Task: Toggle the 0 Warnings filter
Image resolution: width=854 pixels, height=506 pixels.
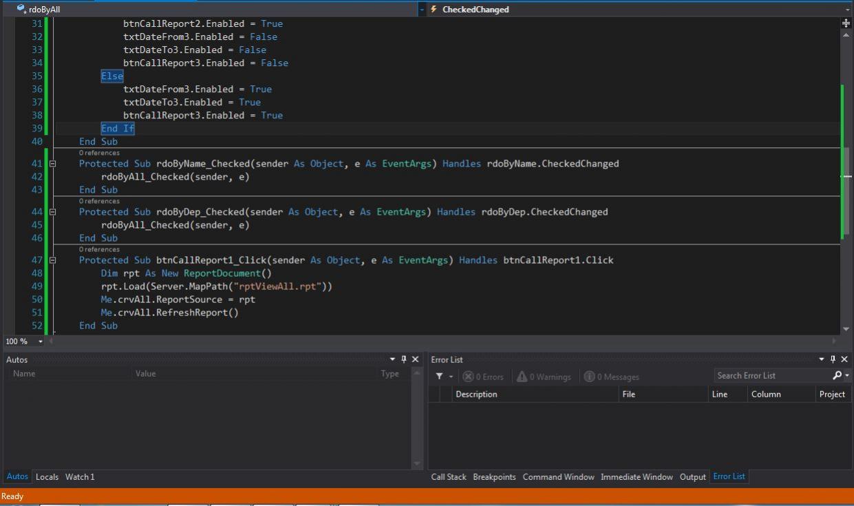Action: (544, 377)
